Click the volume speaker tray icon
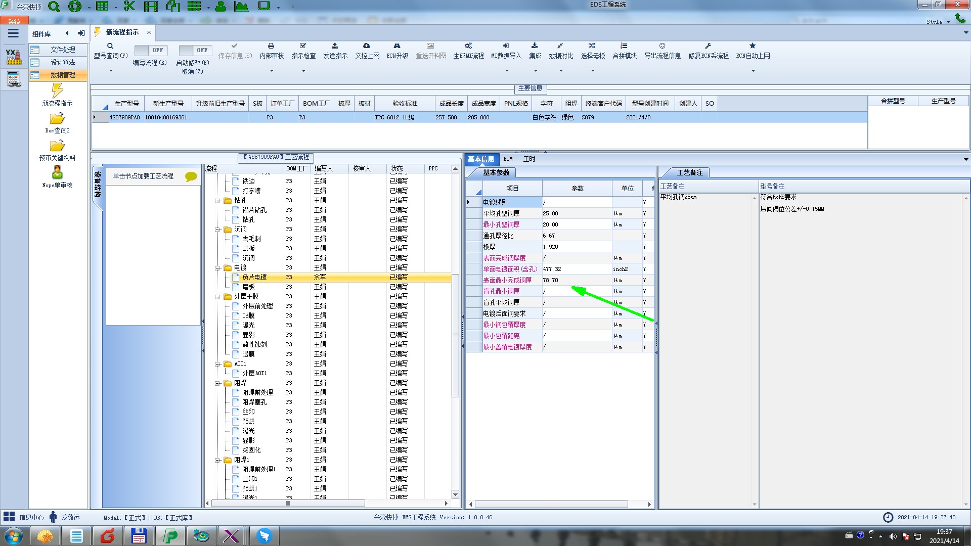This screenshot has width=971, height=546. [893, 536]
